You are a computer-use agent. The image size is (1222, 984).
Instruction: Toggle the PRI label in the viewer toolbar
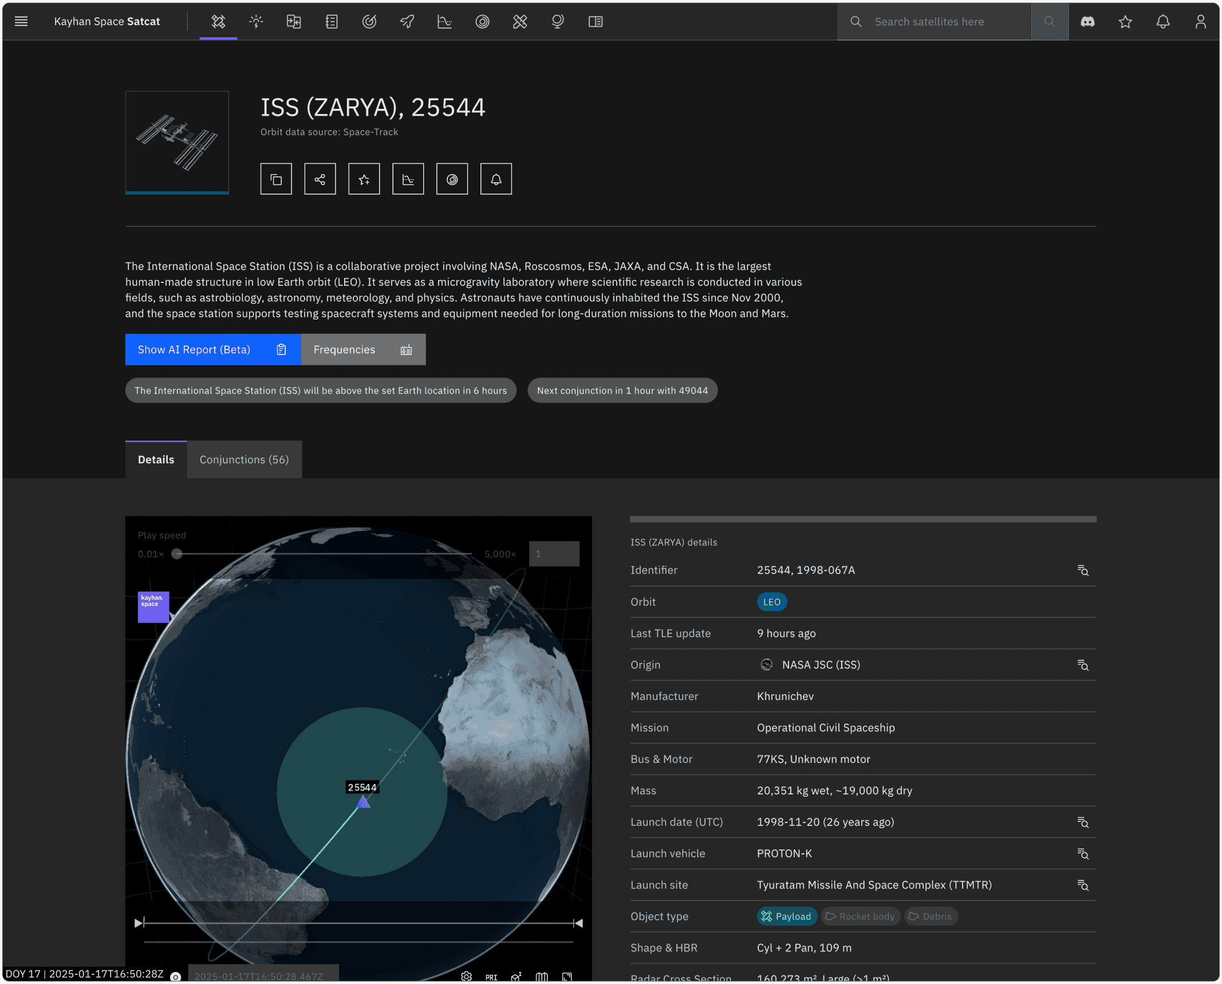pos(491,977)
